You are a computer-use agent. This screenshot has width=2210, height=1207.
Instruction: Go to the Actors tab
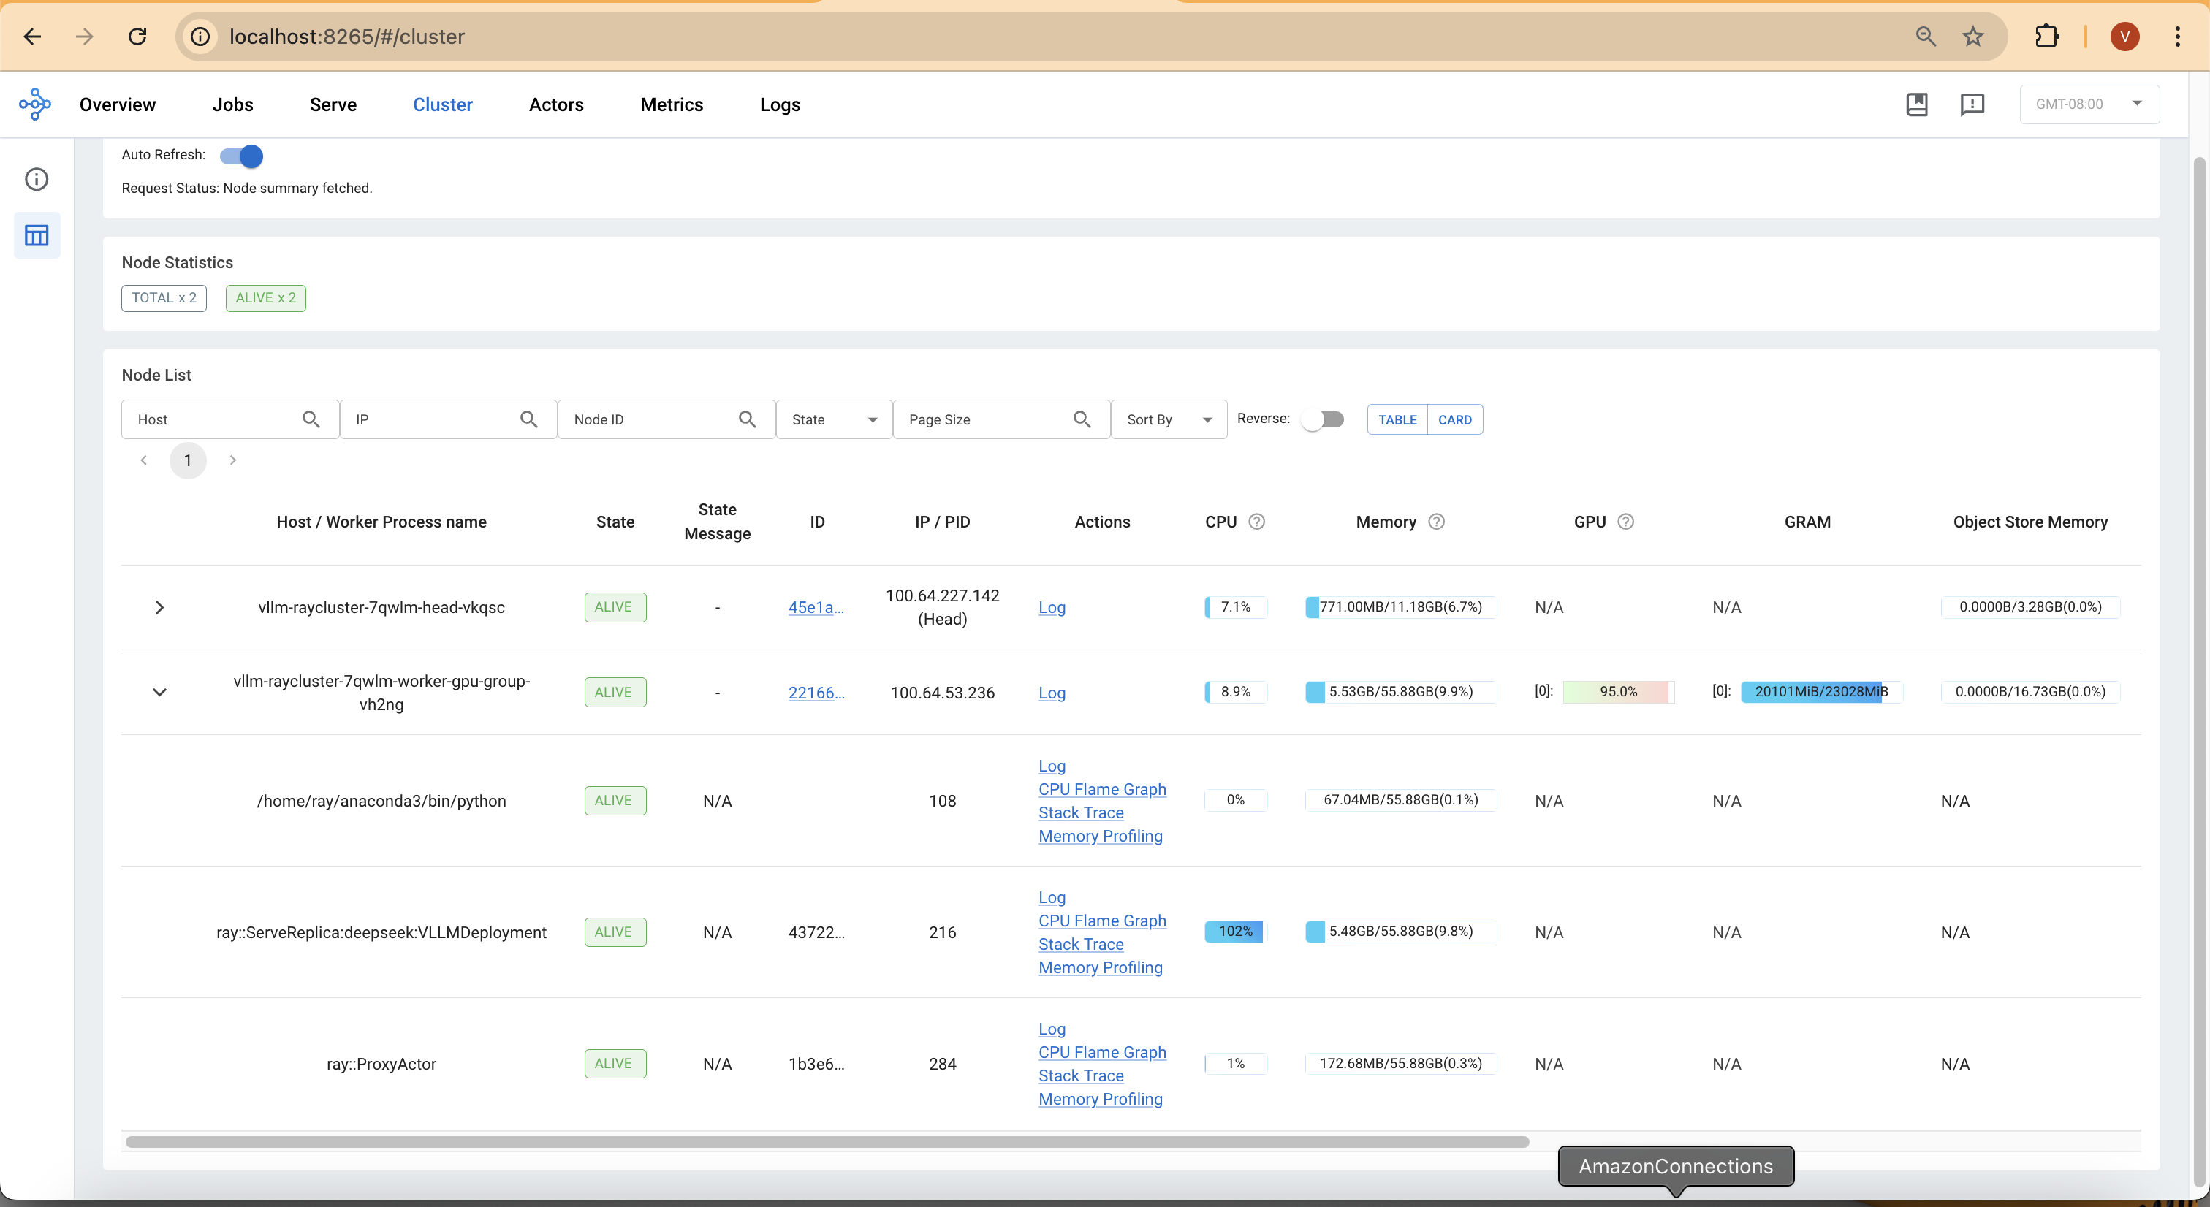(x=556, y=104)
